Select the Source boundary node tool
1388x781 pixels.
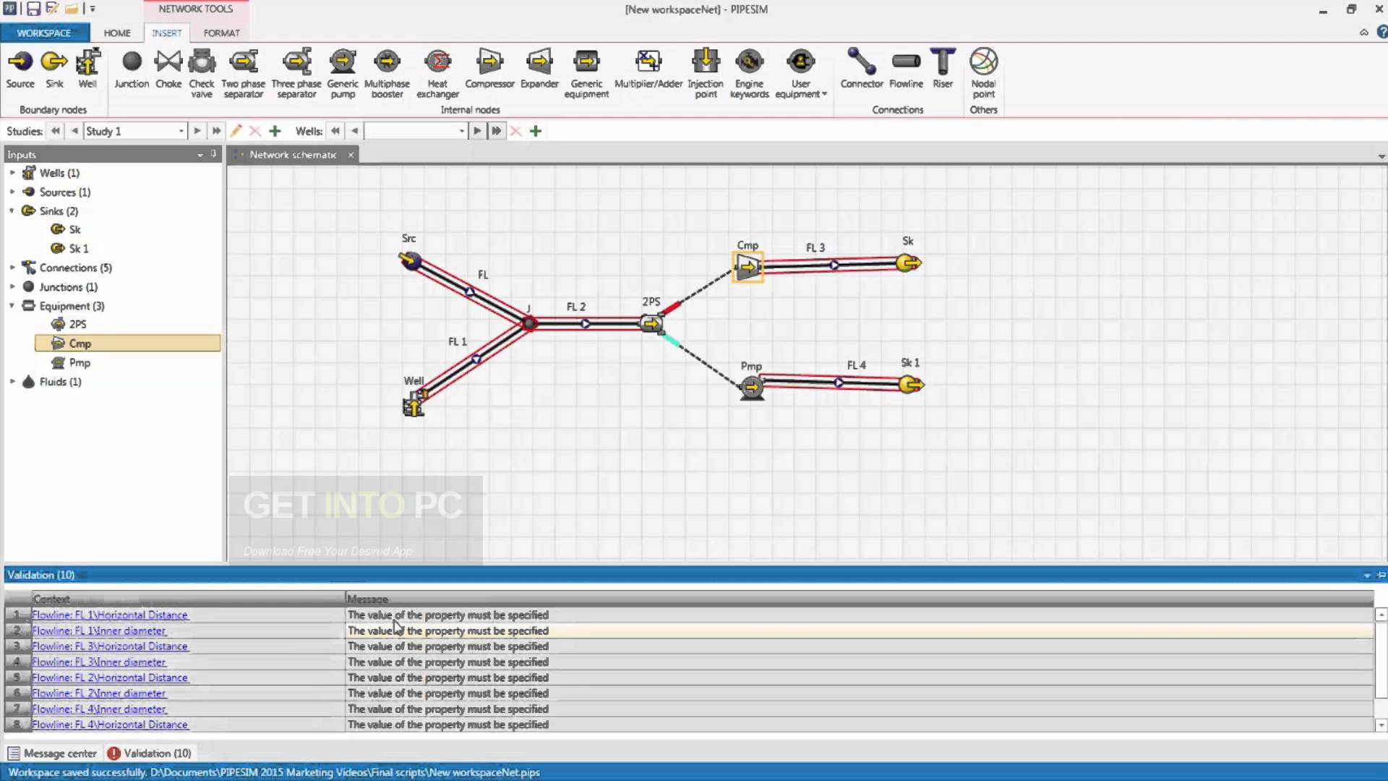(x=20, y=69)
